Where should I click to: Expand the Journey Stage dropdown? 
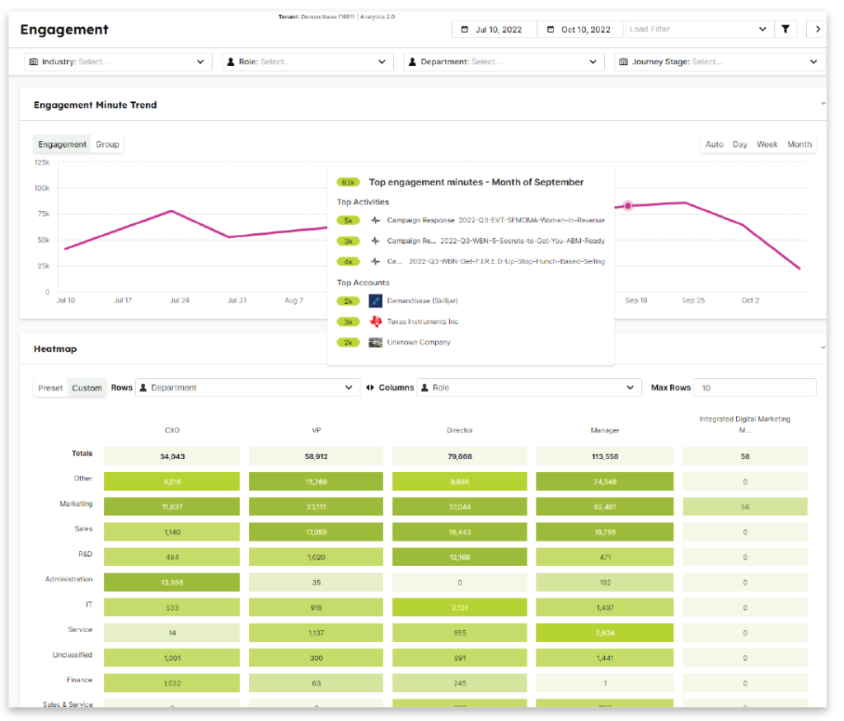719,62
